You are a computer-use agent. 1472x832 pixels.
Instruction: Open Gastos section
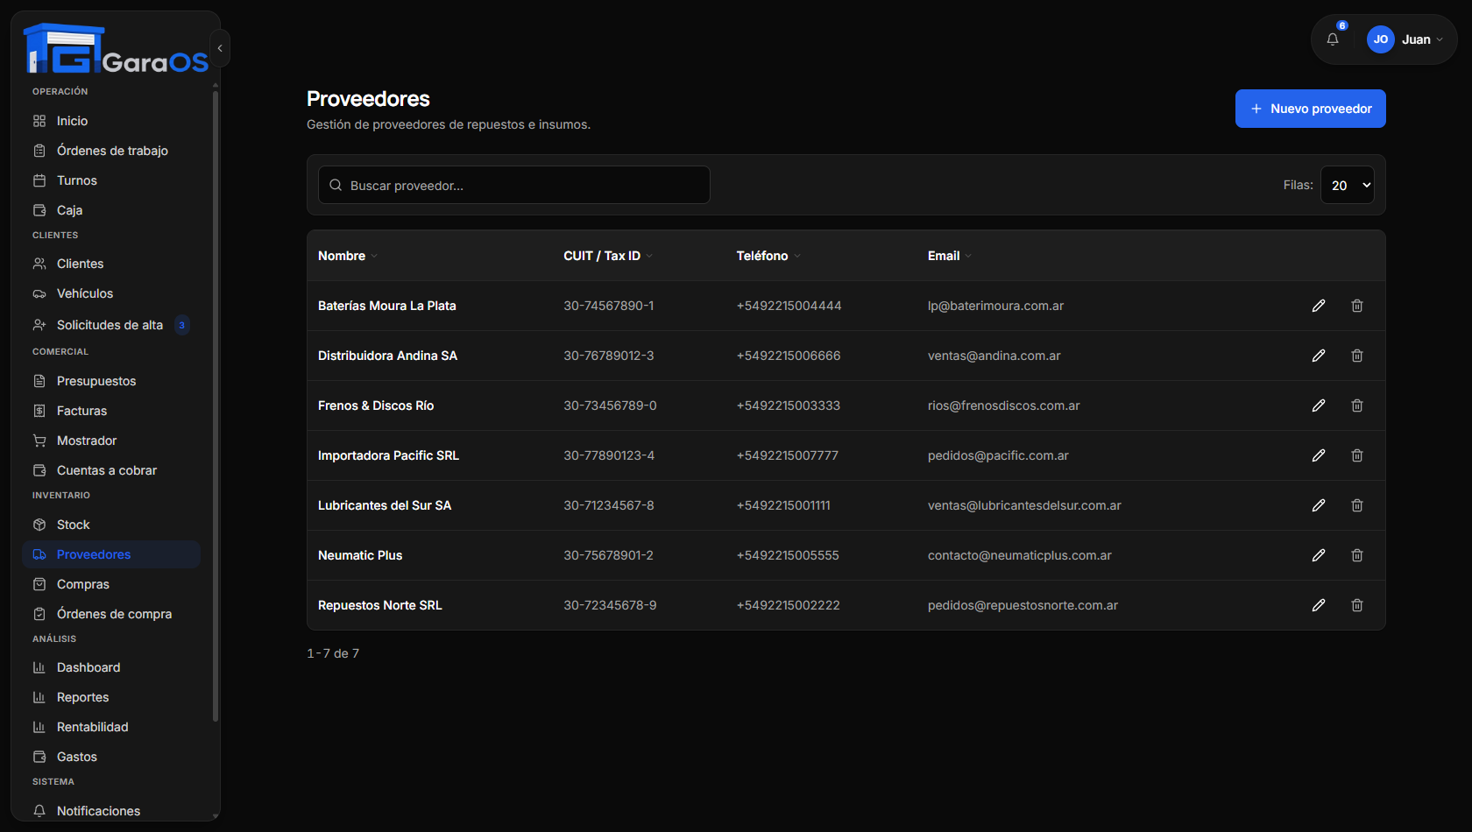coord(111,757)
